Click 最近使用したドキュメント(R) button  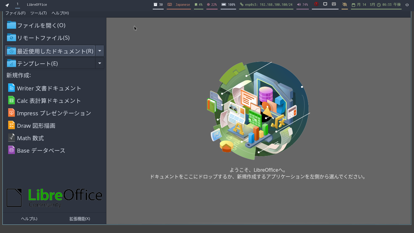click(x=50, y=51)
